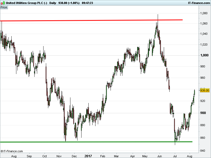Image resolution: width=211 pixels, height=158 pixels.
Task: Click the 1,040 price axis label
Action: [x=204, y=34]
